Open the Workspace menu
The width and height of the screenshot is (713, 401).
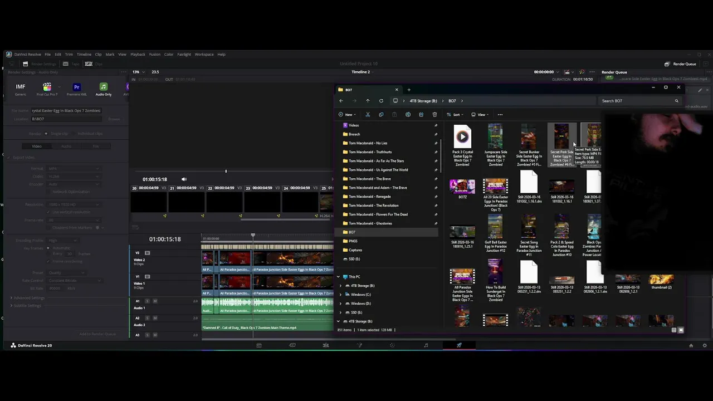(204, 55)
